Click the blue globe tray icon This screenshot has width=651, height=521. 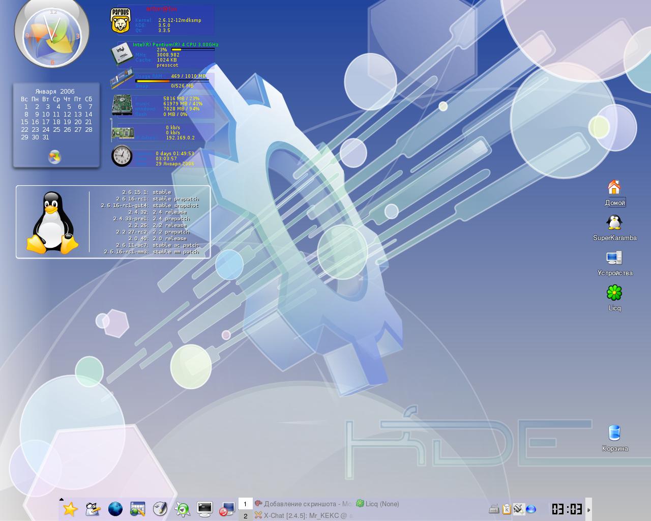tap(531, 509)
